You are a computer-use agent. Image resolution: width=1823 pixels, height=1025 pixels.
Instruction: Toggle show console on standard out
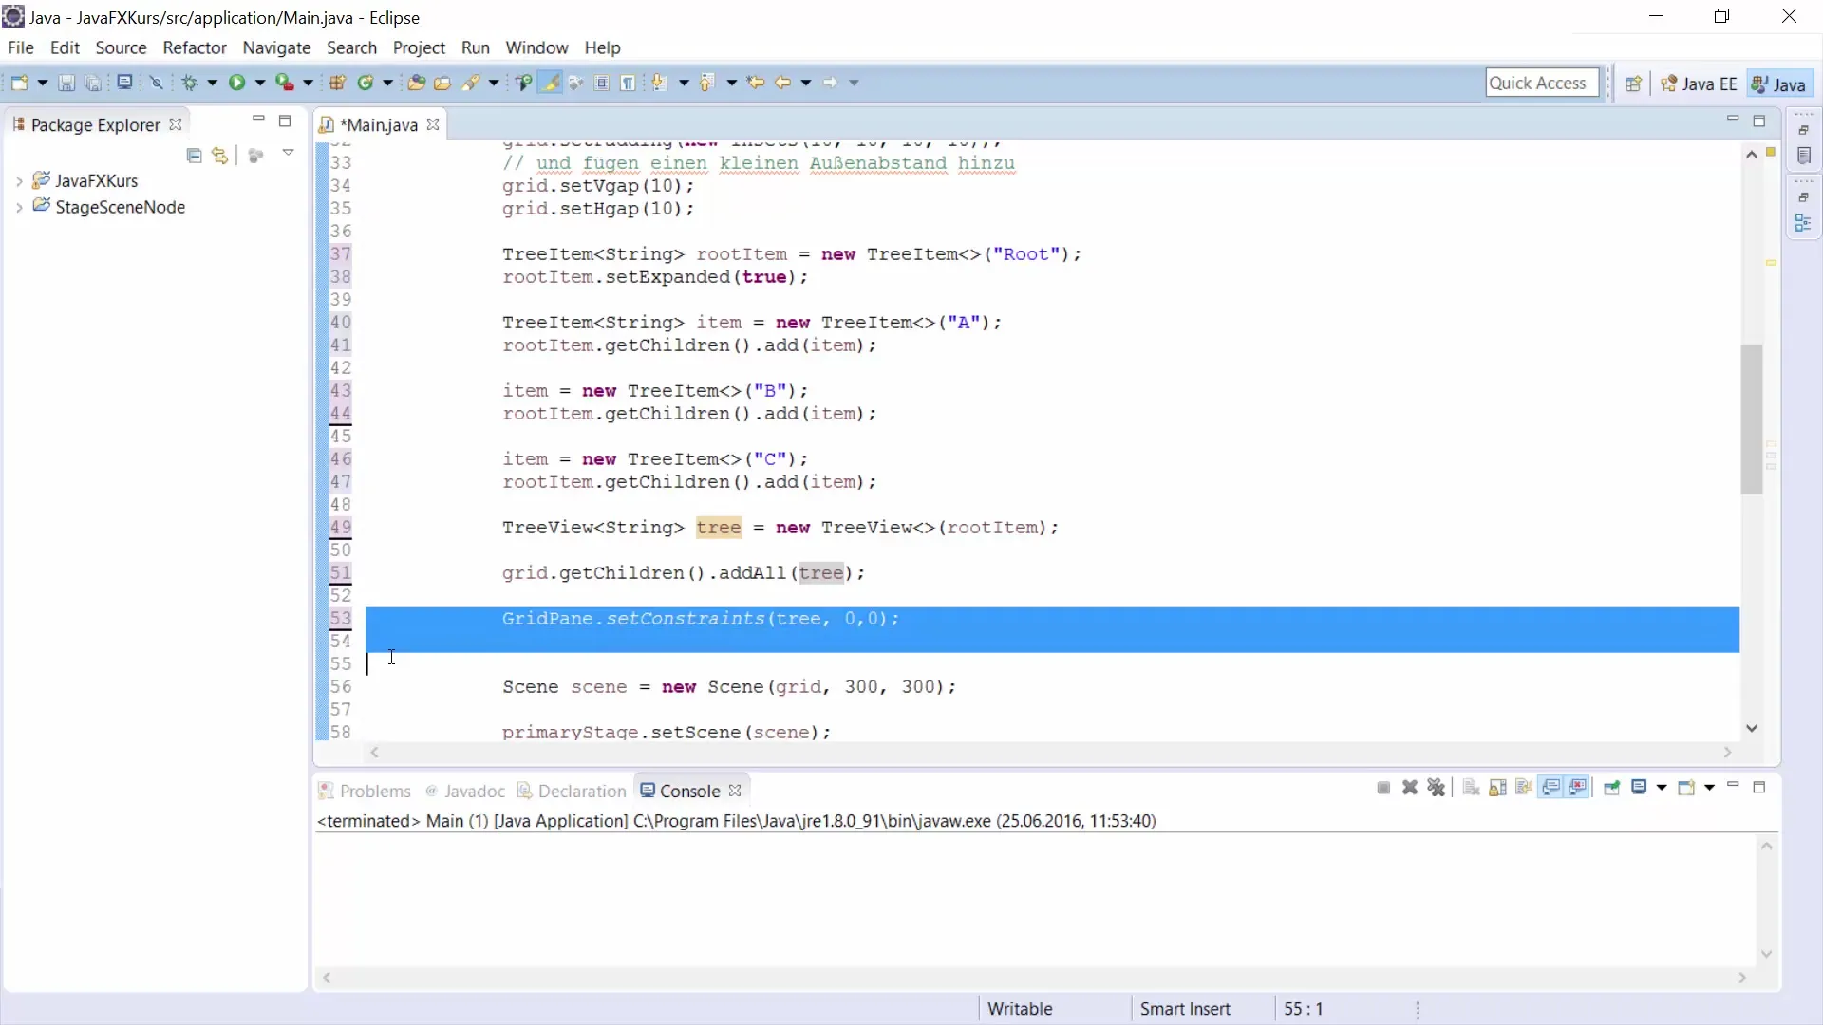coord(1550,788)
